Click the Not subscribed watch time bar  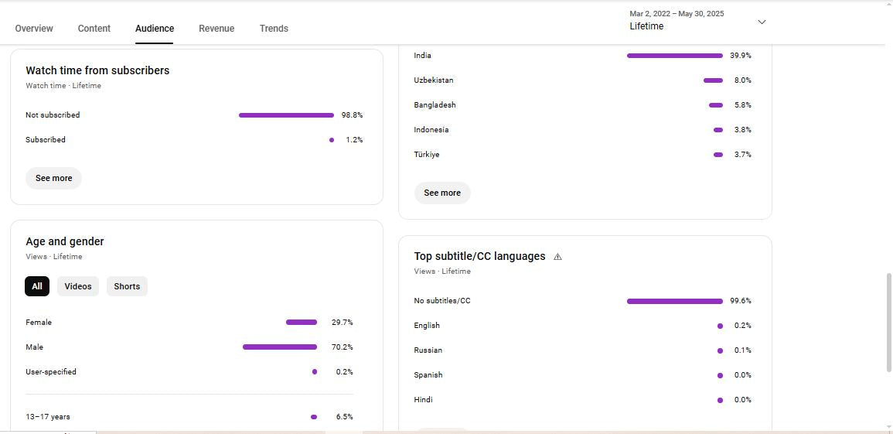(286, 115)
